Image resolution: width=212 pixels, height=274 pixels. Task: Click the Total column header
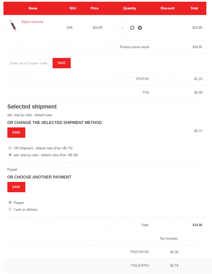pos(194,8)
